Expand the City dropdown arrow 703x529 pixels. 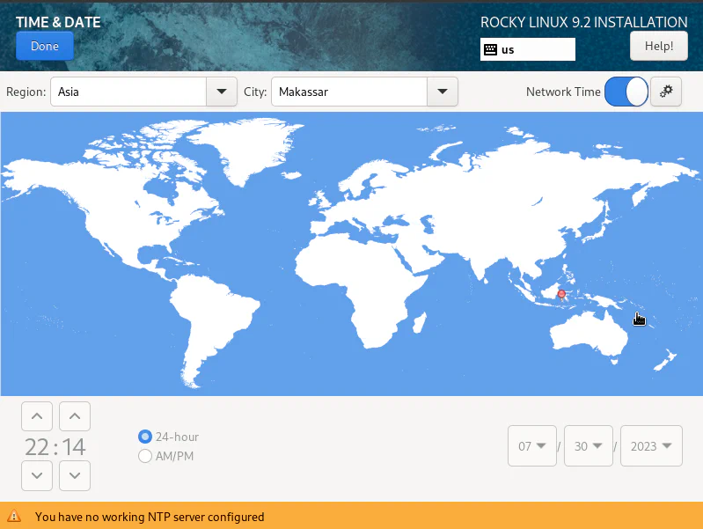(443, 92)
